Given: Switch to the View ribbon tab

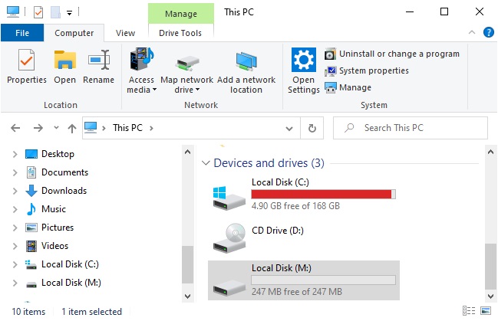Looking at the screenshot, I should [125, 33].
